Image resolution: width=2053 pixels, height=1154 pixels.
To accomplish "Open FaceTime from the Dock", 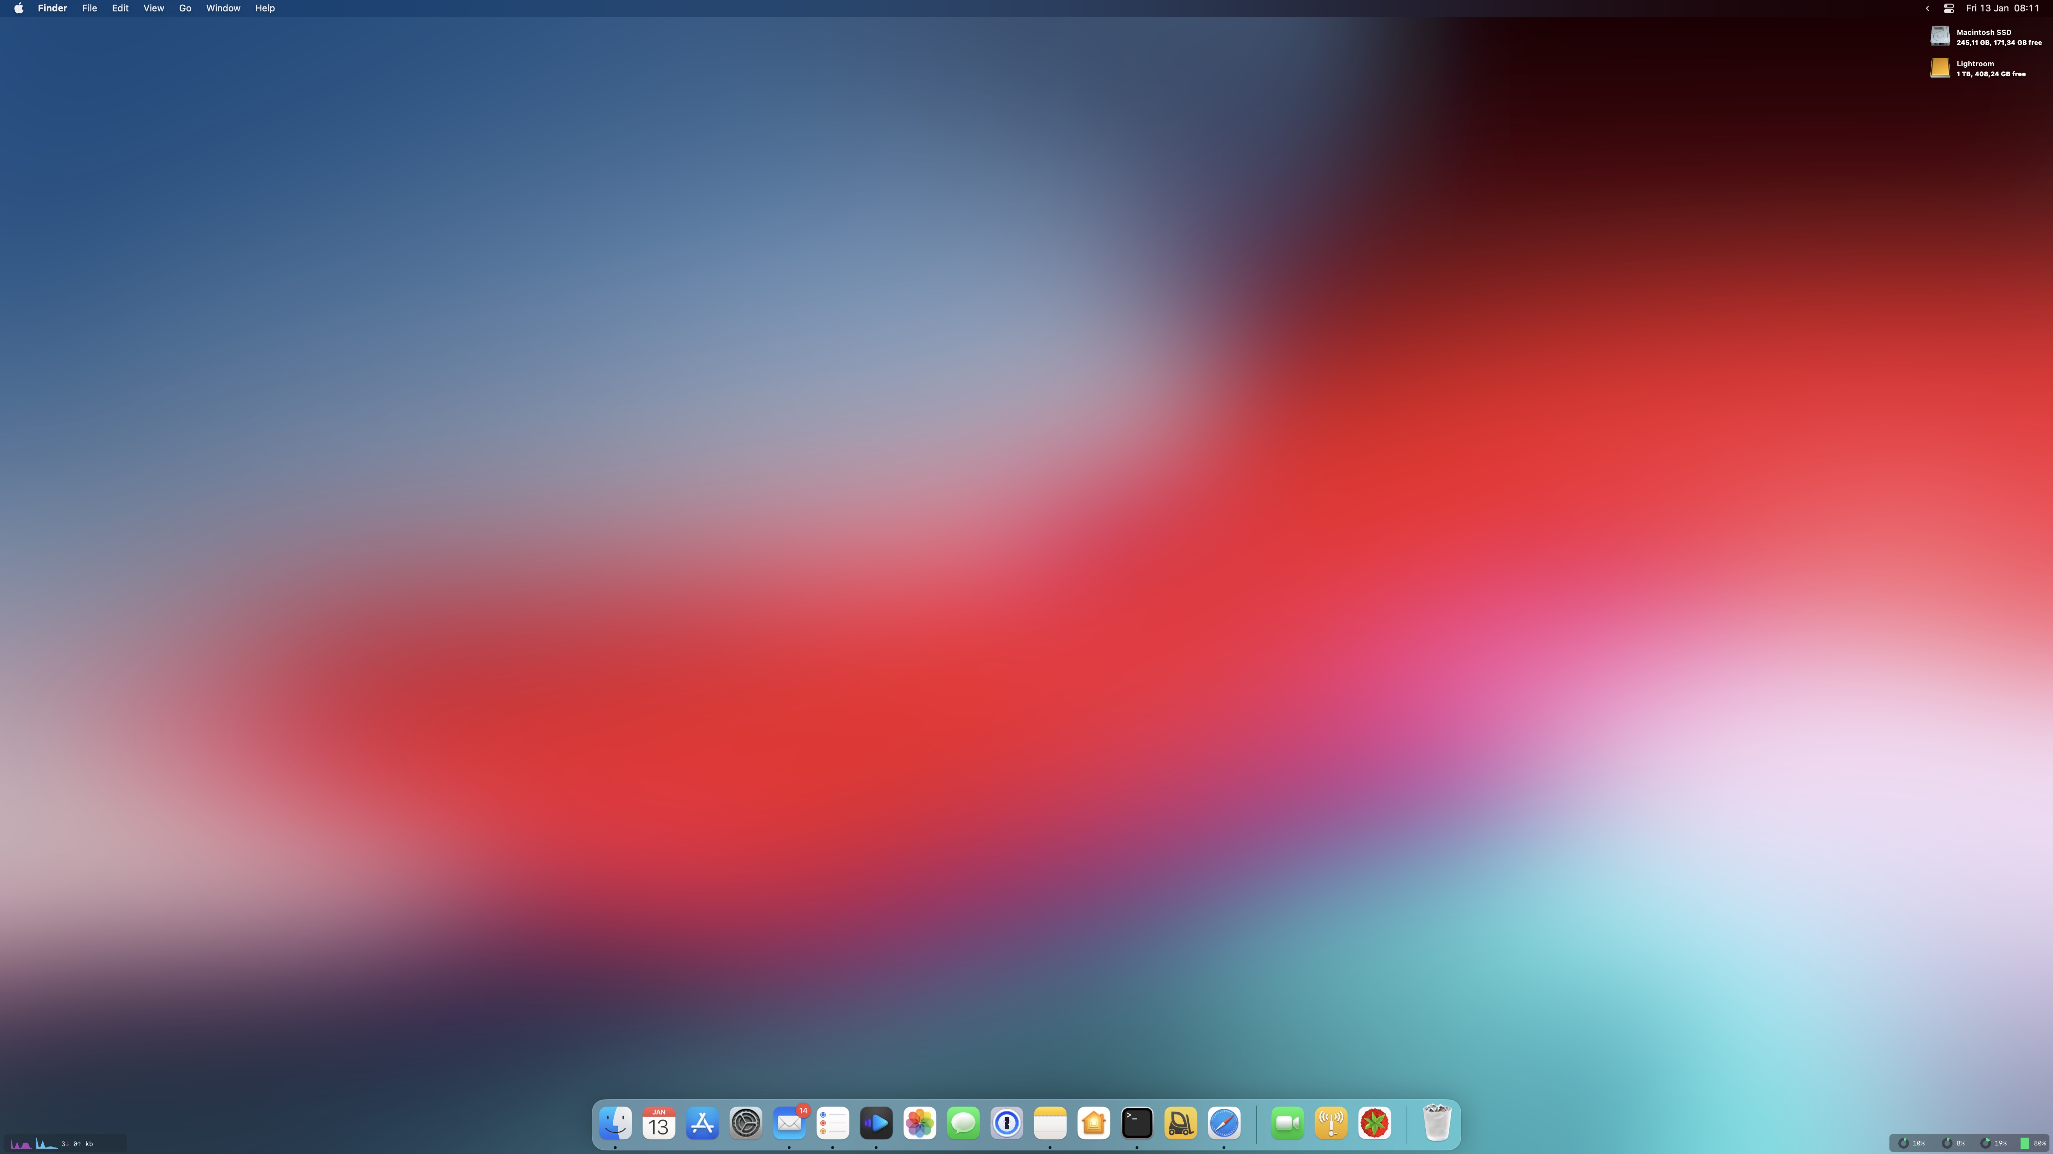I will (x=1288, y=1123).
